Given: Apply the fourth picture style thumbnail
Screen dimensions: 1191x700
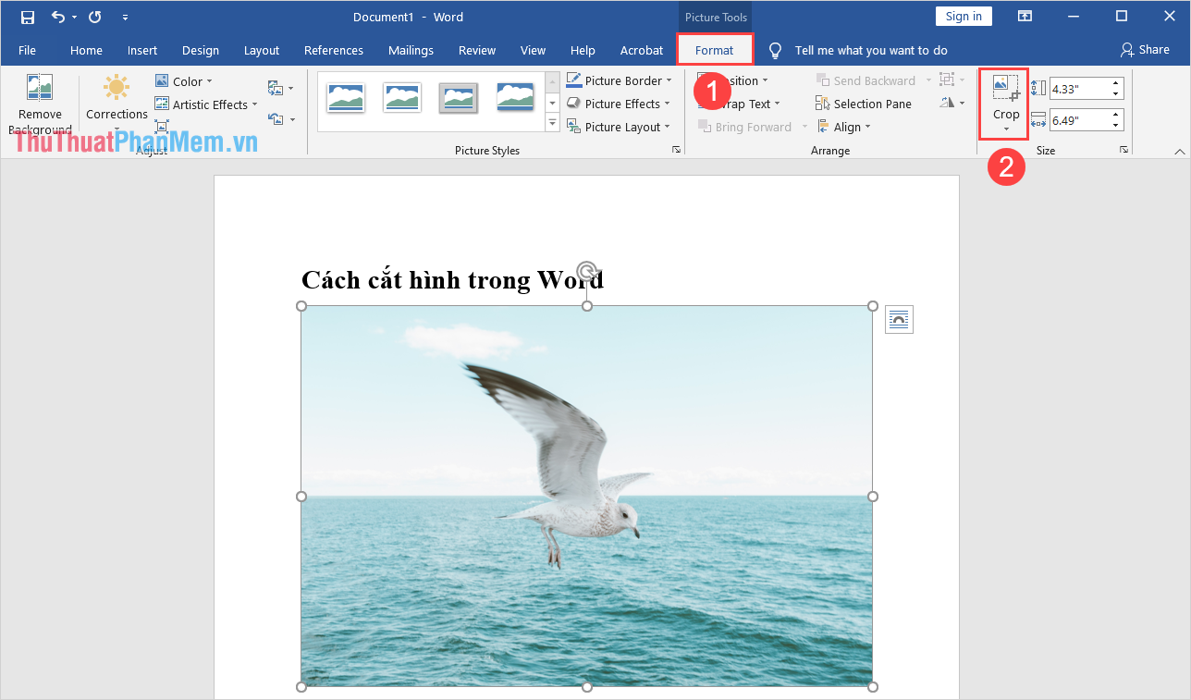Looking at the screenshot, I should pyautogui.click(x=515, y=96).
